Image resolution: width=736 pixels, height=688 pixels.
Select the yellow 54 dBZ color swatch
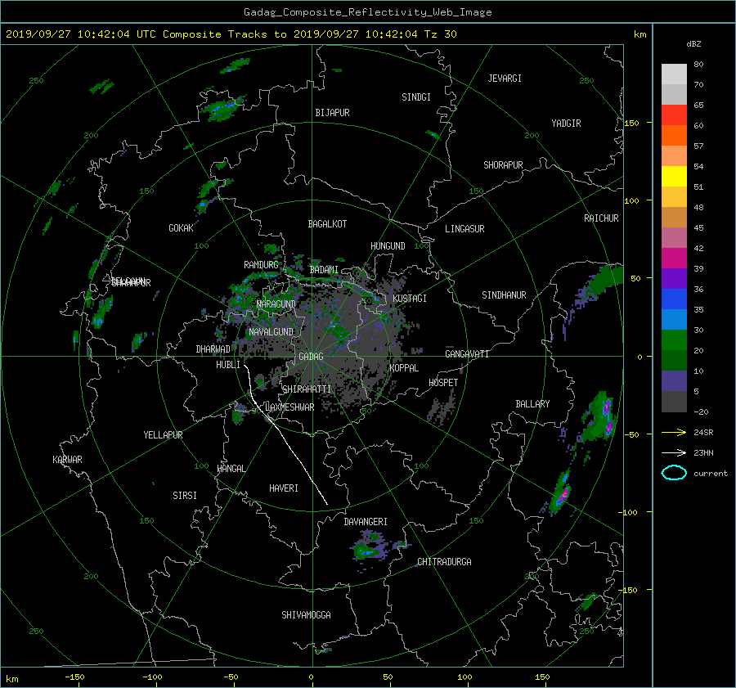(x=674, y=176)
